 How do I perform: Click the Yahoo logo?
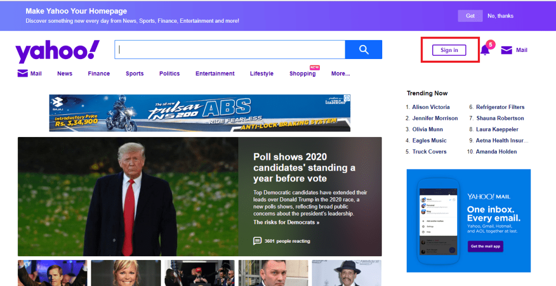click(58, 51)
